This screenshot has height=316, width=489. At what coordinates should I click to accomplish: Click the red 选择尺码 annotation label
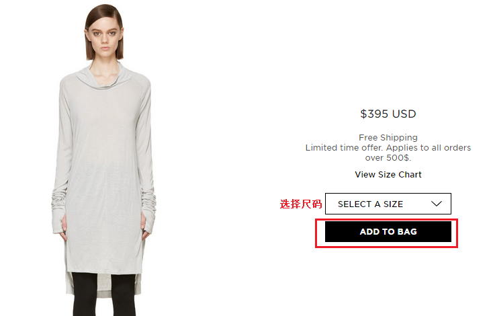coord(301,204)
